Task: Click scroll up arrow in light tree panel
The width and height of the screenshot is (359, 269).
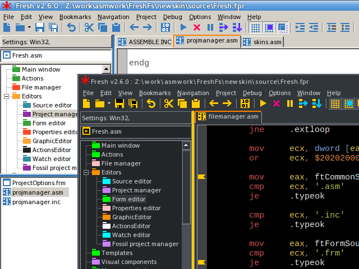Action: (106, 69)
